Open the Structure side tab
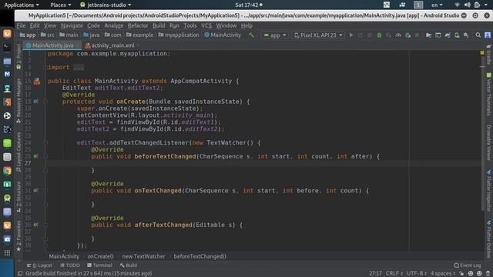This screenshot has width=493, height=277. [18, 197]
